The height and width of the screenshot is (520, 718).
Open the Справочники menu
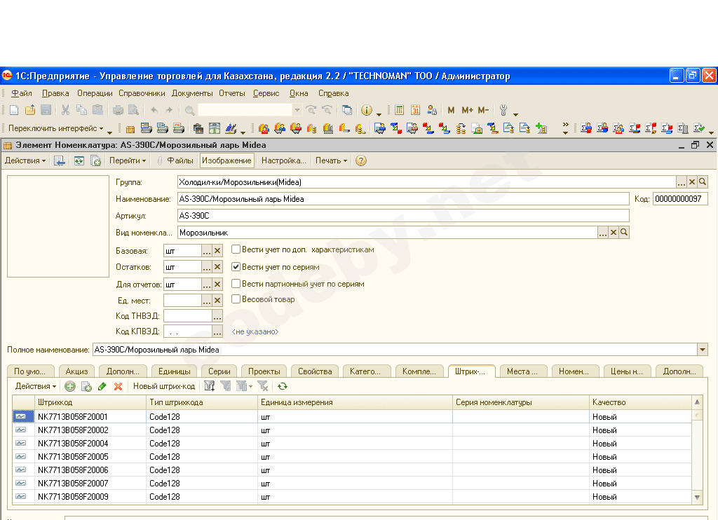click(x=142, y=93)
